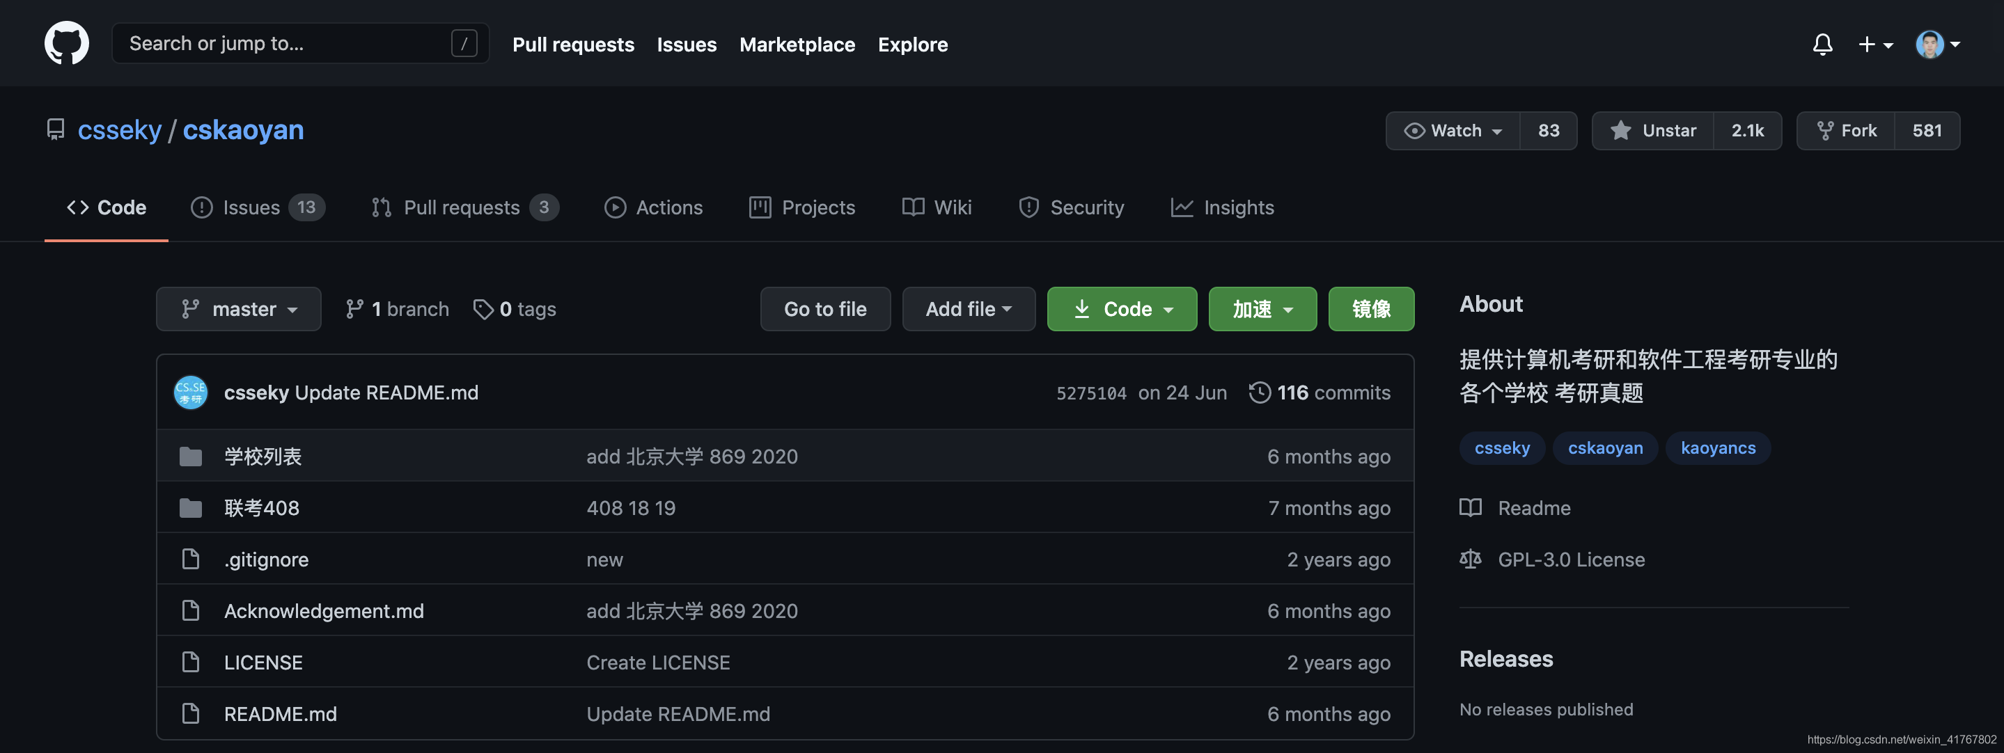The width and height of the screenshot is (2004, 753).
Task: Open the Update README.md commit message
Action: pyautogui.click(x=386, y=392)
